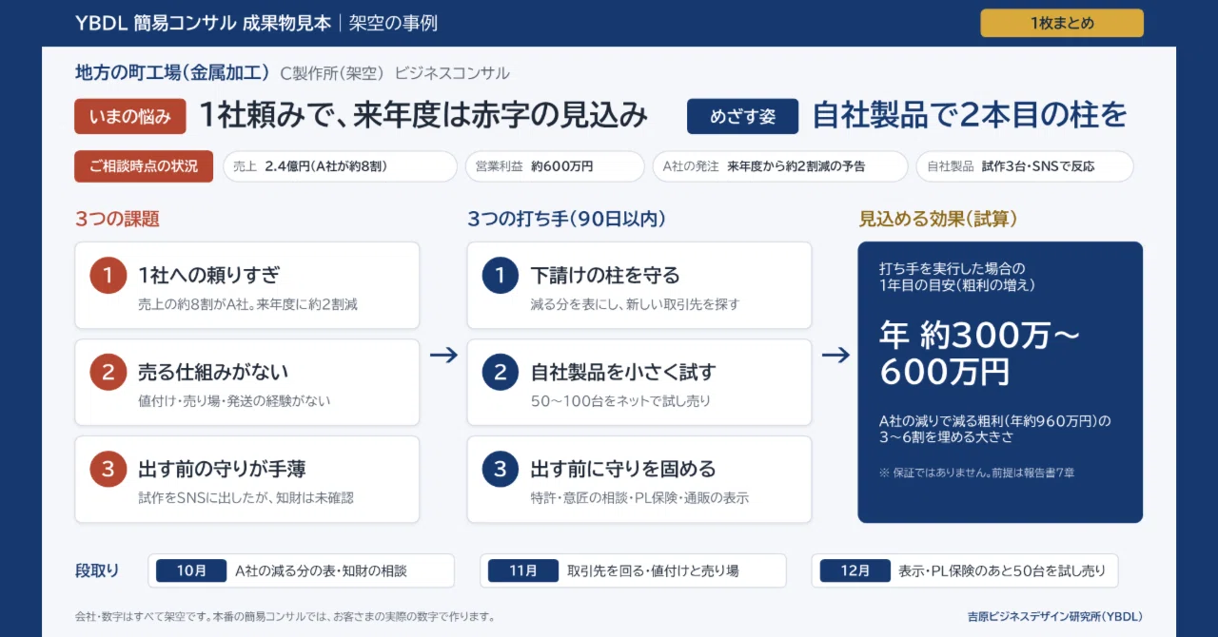The image size is (1218, 637).
Task: Click the 値付け・売り場・発送の経験がない description
Action: [234, 400]
